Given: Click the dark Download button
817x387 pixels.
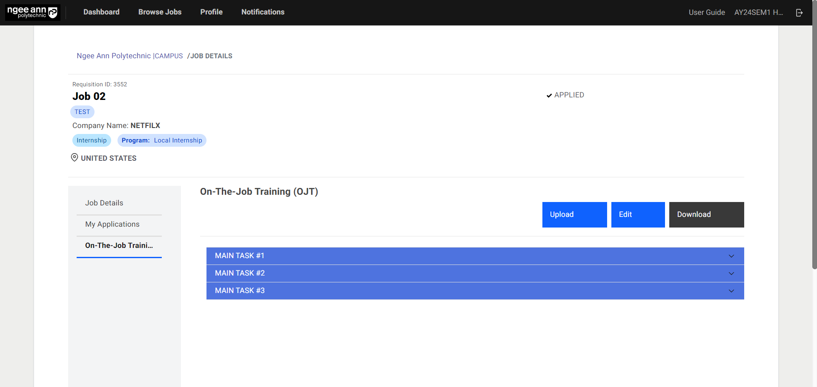Looking at the screenshot, I should pyautogui.click(x=706, y=215).
